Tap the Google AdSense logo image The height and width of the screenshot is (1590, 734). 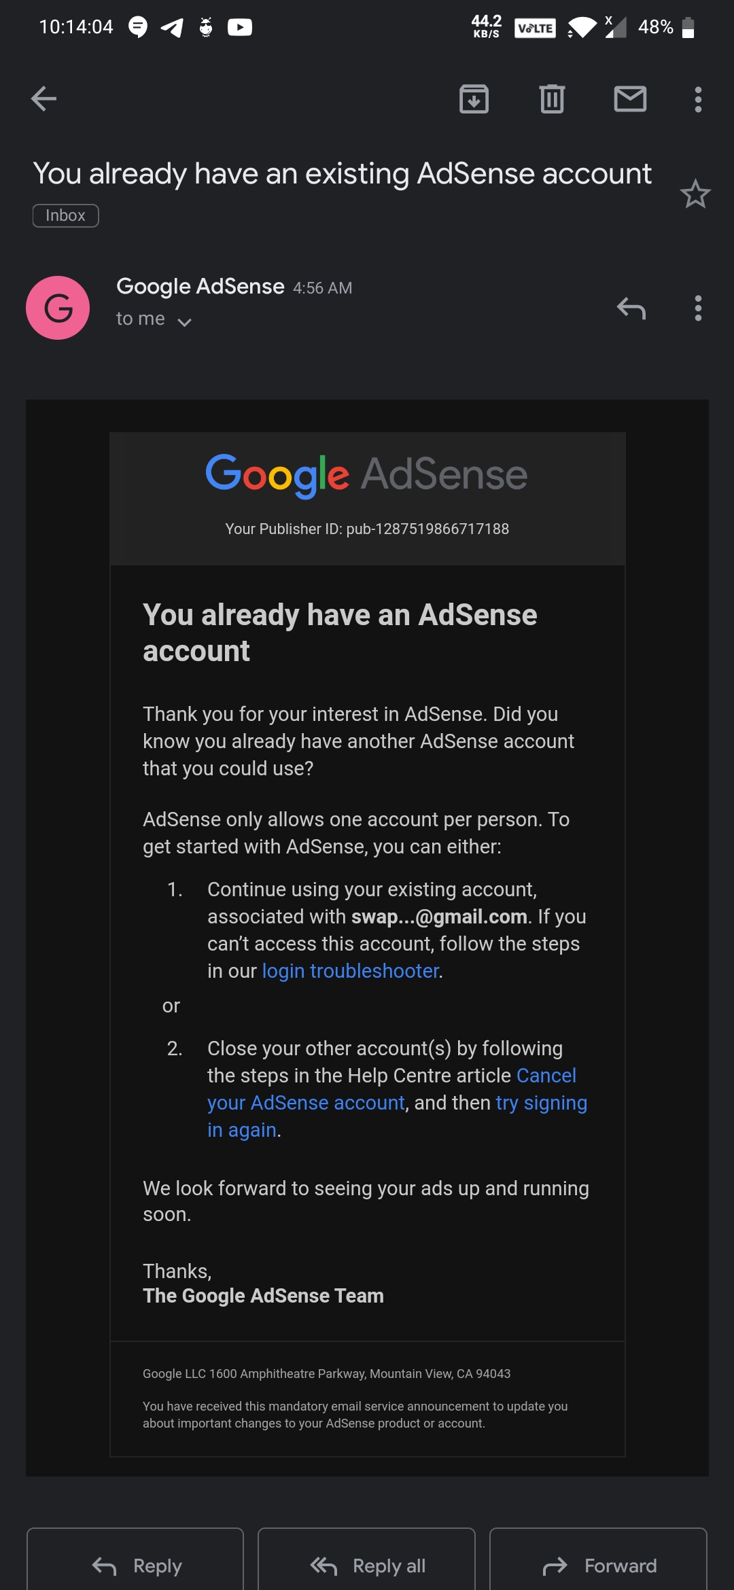coord(367,474)
